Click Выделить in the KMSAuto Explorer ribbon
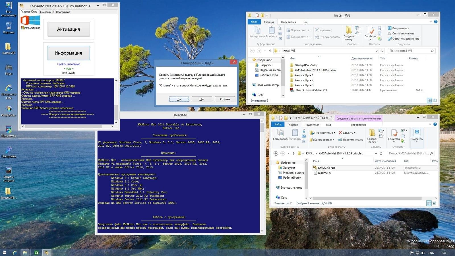455x256 pixels. coord(417,136)
